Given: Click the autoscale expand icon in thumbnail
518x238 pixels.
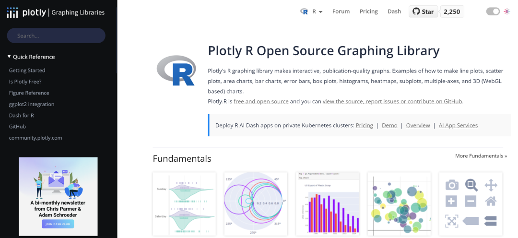Looking at the screenshot, I should 452,221.
